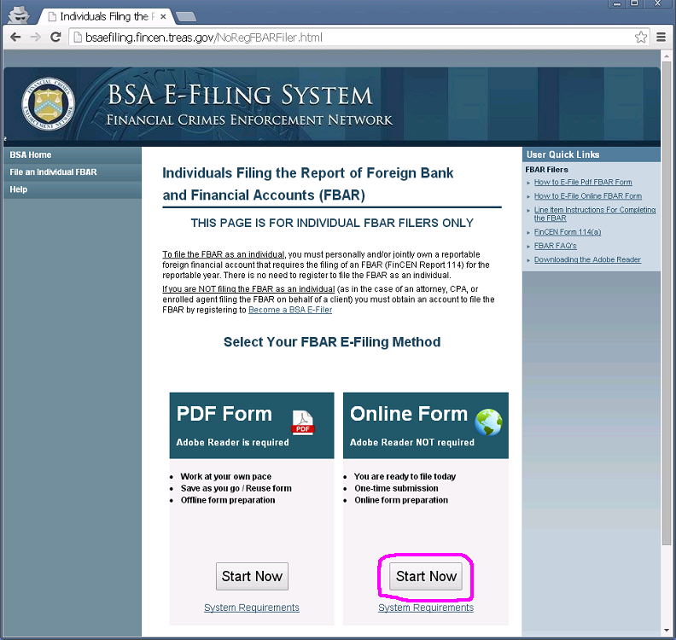Click the red PDF document icon
This screenshot has width=676, height=640.
pos(303,422)
